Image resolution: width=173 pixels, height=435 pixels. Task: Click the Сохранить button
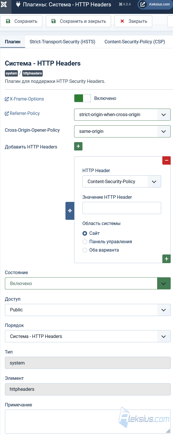tap(21, 21)
